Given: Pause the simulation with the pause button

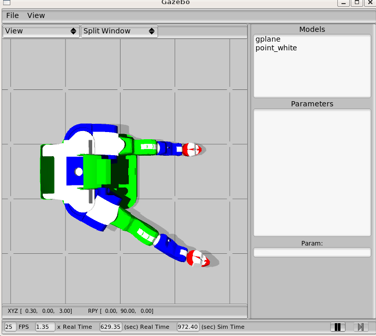Looking at the screenshot, I should [337, 327].
